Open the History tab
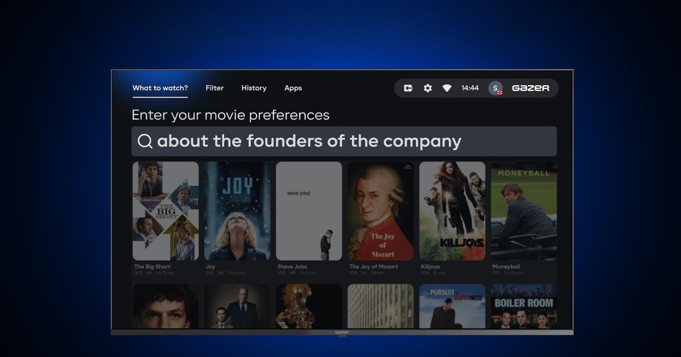The width and height of the screenshot is (681, 357). 254,88
